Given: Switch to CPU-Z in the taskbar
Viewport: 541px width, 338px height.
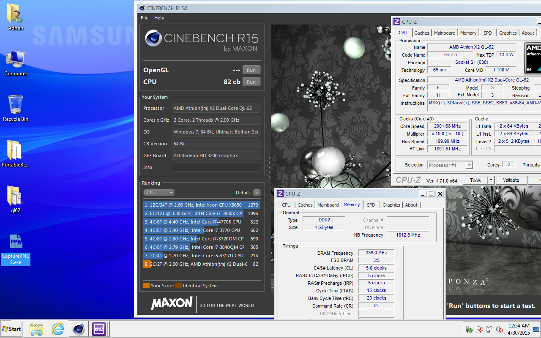Looking at the screenshot, I should click(99, 329).
